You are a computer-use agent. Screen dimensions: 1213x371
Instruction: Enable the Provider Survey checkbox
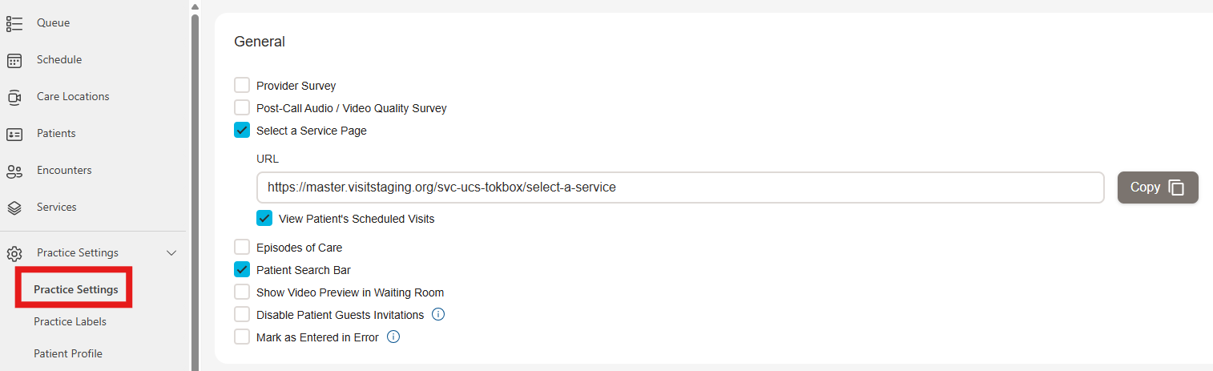[242, 85]
